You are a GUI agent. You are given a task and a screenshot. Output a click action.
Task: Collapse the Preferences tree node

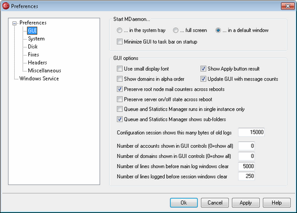(14, 23)
